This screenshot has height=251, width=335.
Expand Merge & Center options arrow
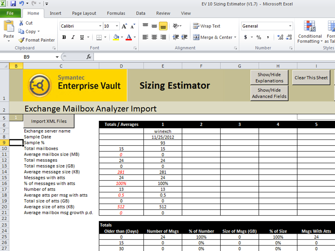[x=235, y=37]
